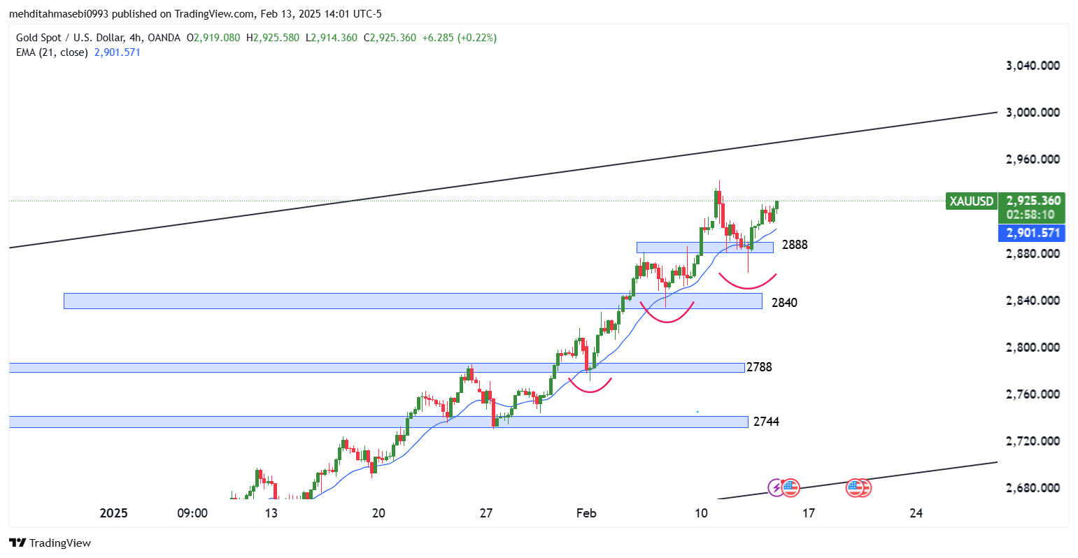The width and height of the screenshot is (1078, 558).
Task: Click the 3,000.000 price axis label
Action: point(1033,113)
